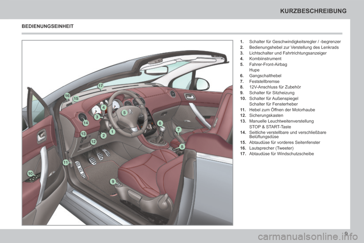This screenshot has width=364, height=243.
Task: Click legend entry 'Abtaudüse für vorderes Seitenfenster'
Action: 284,142
